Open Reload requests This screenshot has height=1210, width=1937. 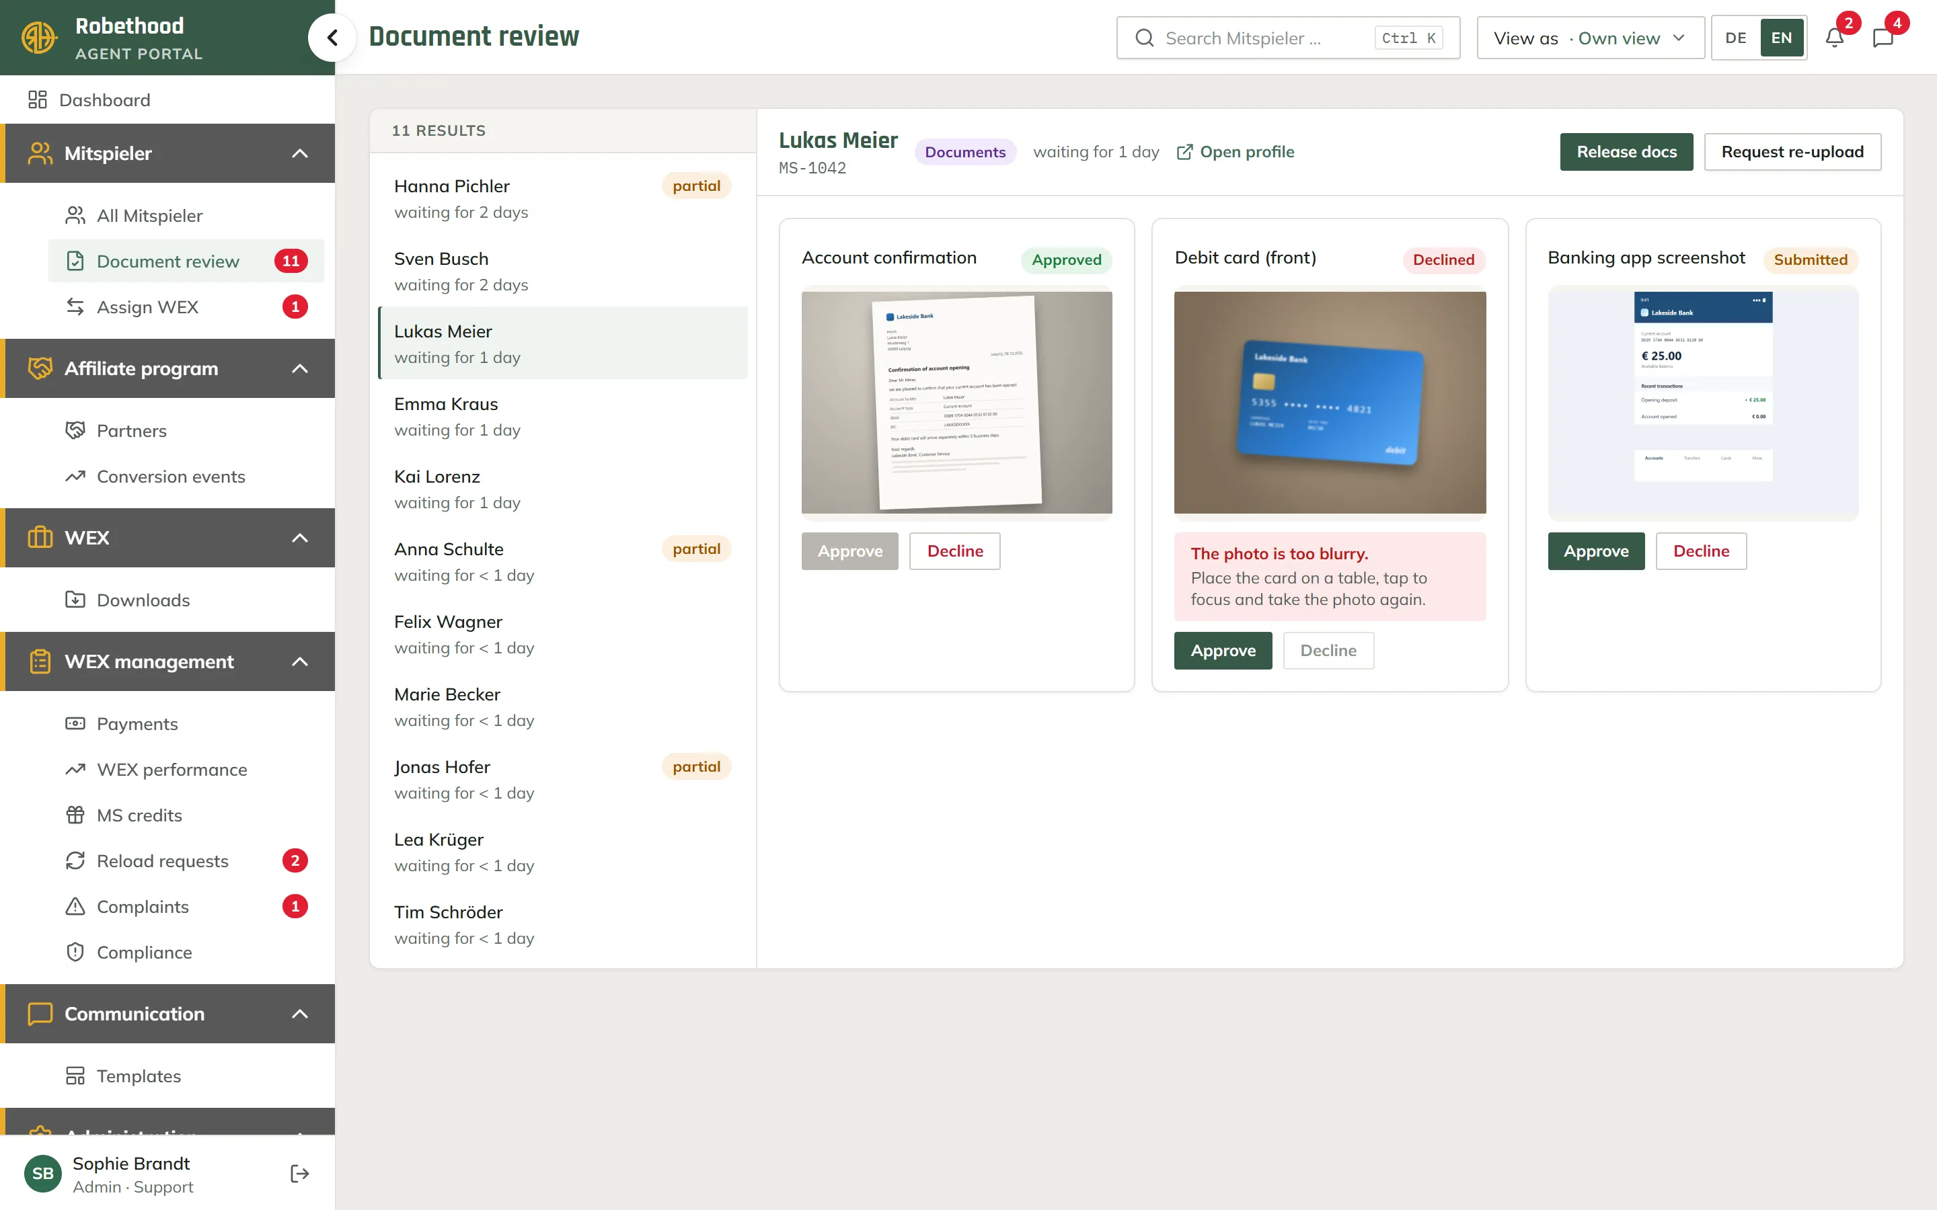point(186,860)
